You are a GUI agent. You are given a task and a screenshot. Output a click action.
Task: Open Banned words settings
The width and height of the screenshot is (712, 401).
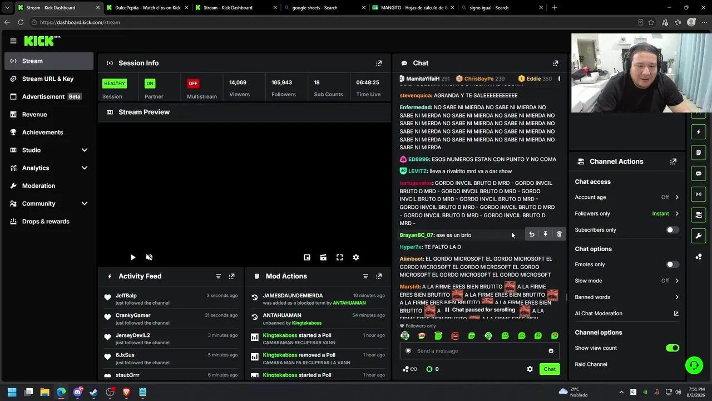627,297
